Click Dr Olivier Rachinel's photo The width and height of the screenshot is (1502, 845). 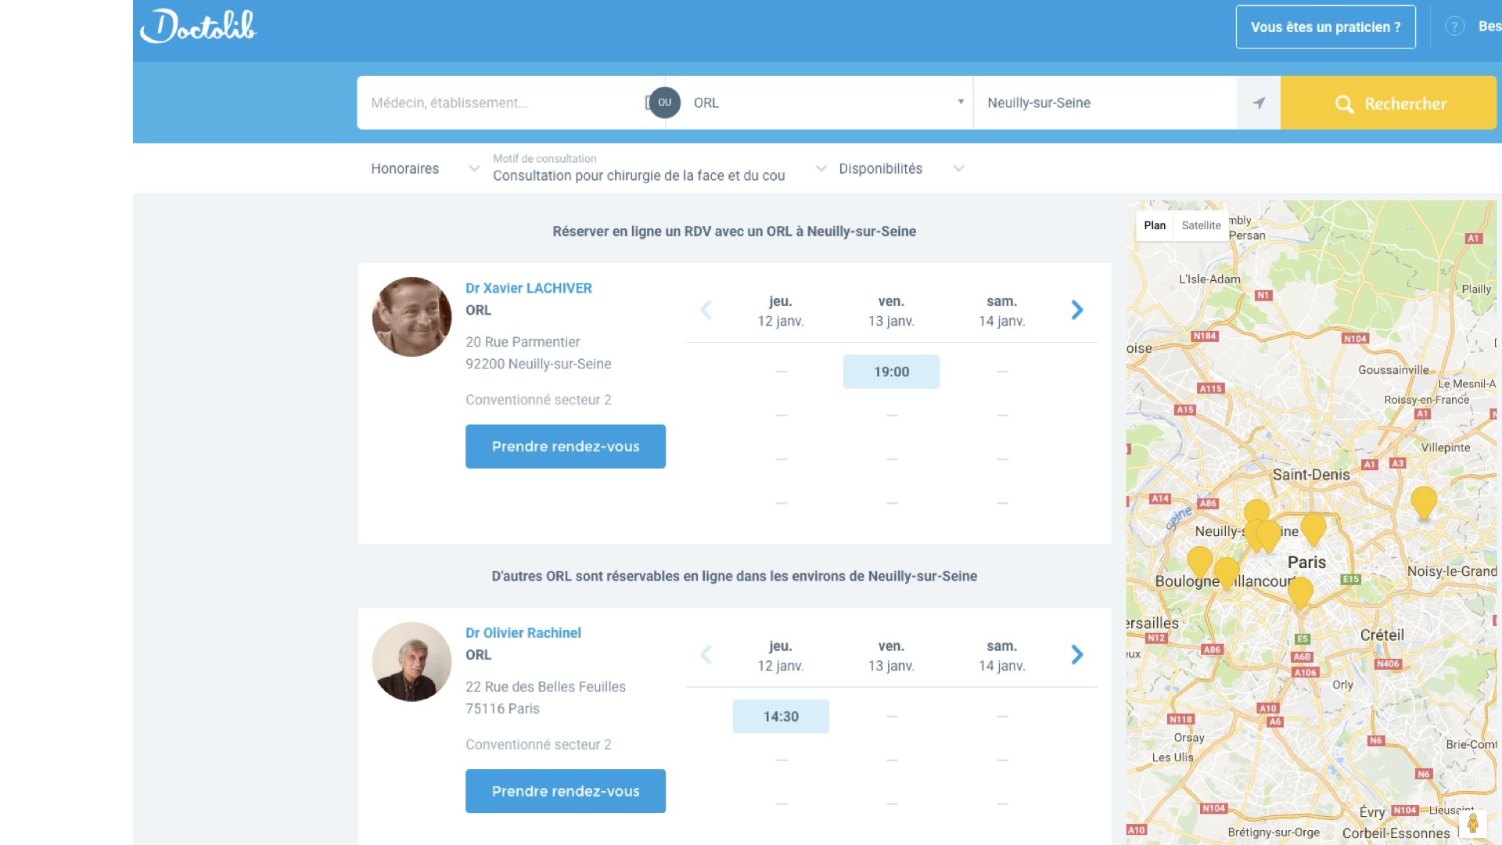pos(411,662)
